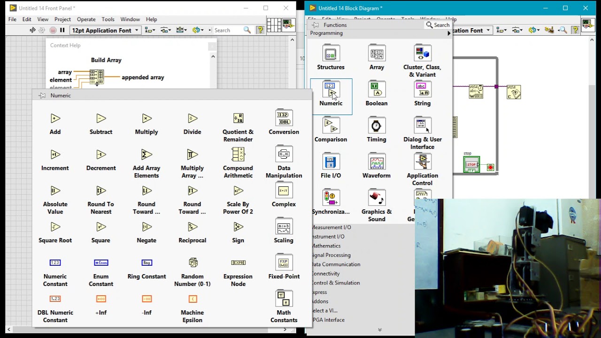Open the Timing palette
The height and width of the screenshot is (338, 601).
click(x=377, y=125)
